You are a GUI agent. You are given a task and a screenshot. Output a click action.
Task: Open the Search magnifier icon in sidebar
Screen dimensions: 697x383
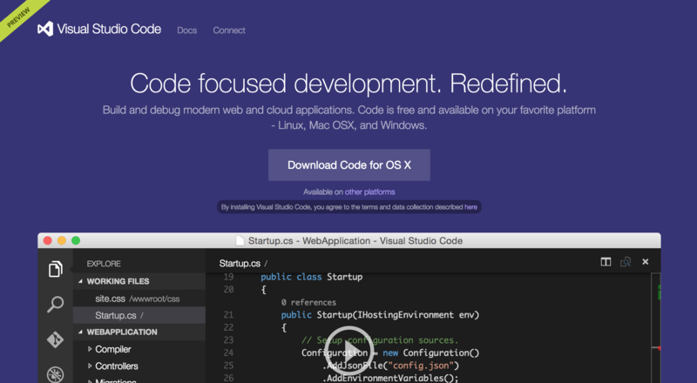[x=56, y=305]
